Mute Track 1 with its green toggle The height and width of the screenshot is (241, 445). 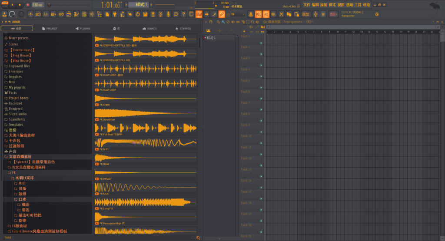coord(261,43)
